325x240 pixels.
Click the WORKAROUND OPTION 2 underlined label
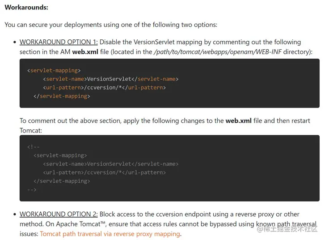pos(59,214)
